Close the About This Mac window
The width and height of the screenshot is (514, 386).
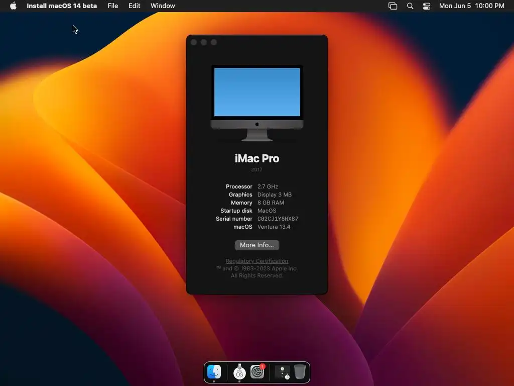coord(194,42)
